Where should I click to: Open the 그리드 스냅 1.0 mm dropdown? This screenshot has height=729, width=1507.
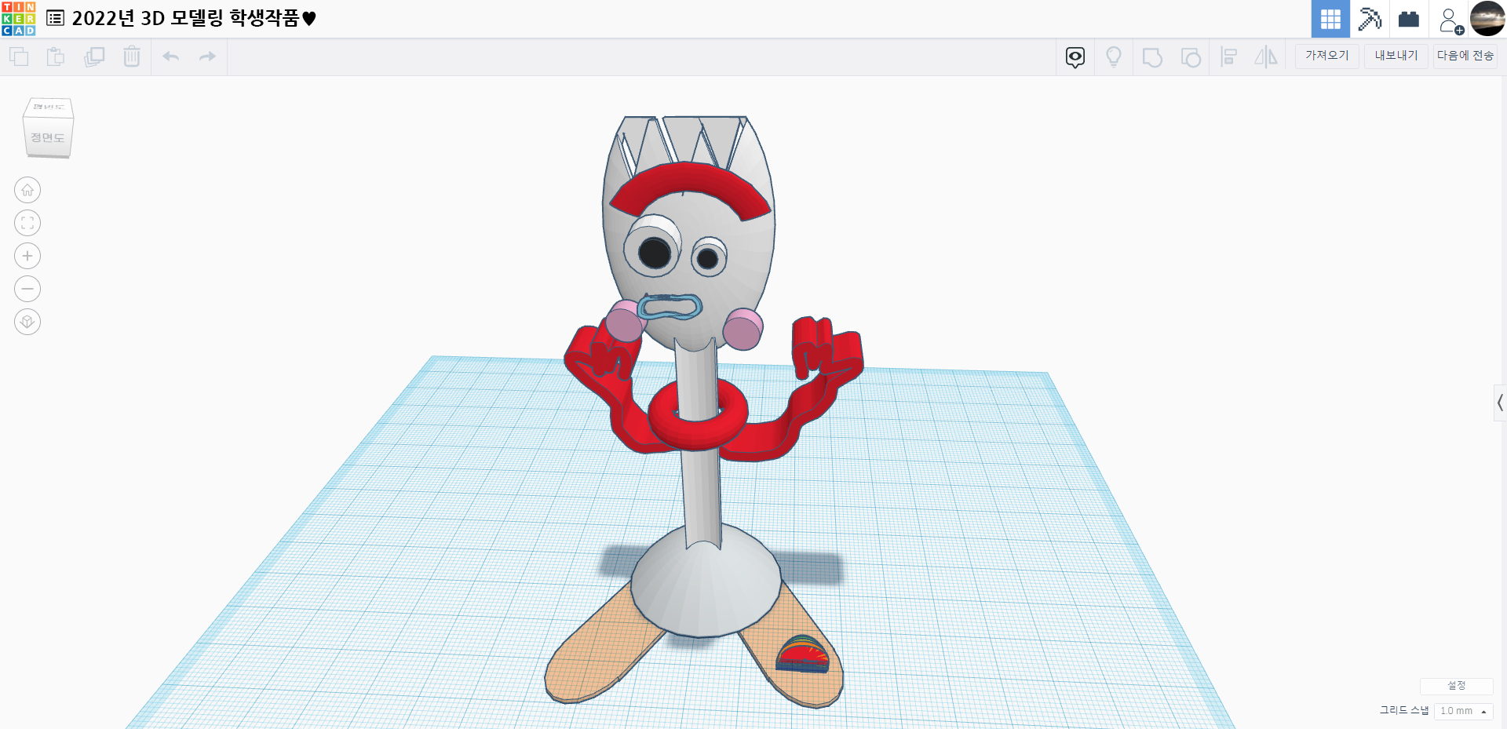[1463, 711]
